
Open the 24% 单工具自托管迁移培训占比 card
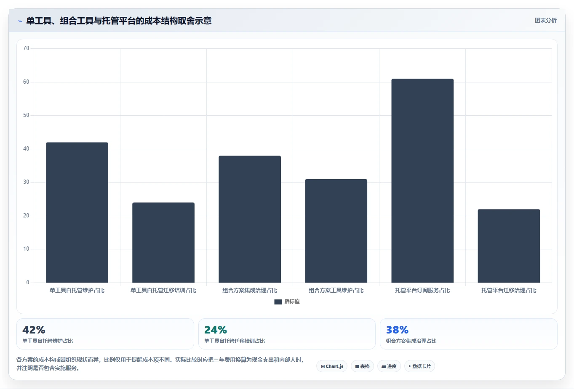coord(287,334)
